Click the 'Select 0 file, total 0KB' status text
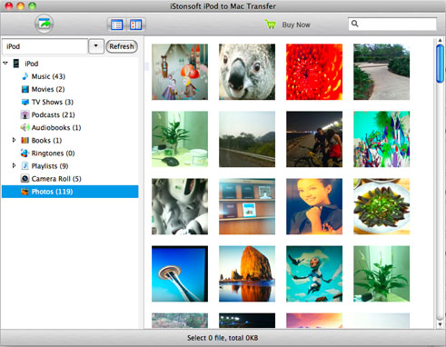 [223, 338]
